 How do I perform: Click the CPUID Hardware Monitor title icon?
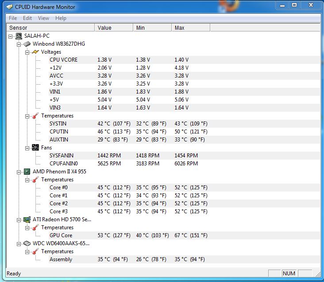[x=9, y=7]
